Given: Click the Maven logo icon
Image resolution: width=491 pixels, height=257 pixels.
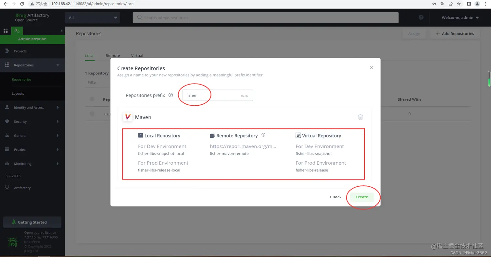Looking at the screenshot, I should pyautogui.click(x=128, y=117).
